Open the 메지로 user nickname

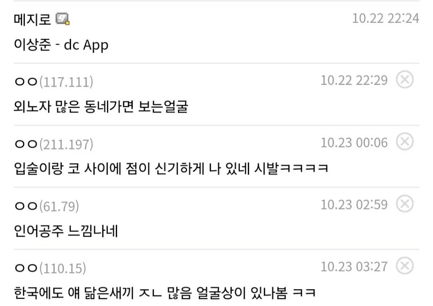click(x=32, y=19)
